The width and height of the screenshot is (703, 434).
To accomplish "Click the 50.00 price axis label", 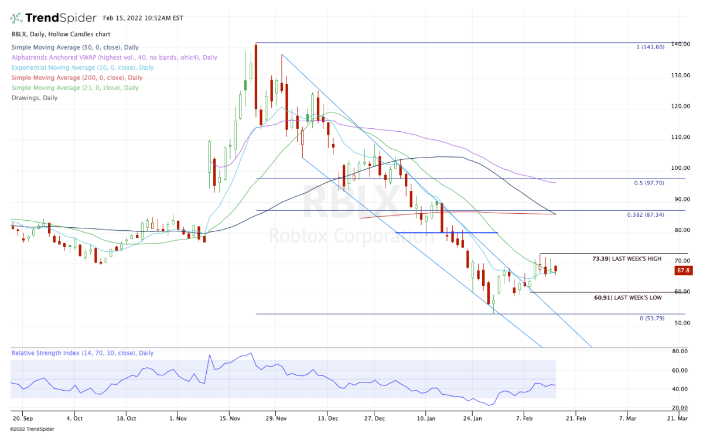I will click(682, 323).
